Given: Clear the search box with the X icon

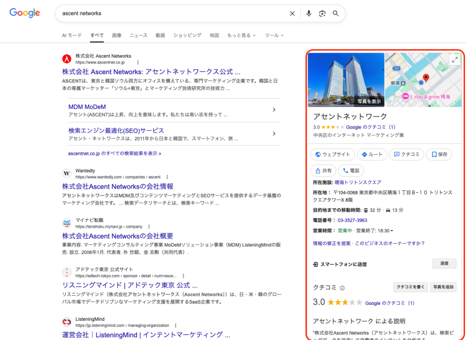Looking at the screenshot, I should point(292,13).
